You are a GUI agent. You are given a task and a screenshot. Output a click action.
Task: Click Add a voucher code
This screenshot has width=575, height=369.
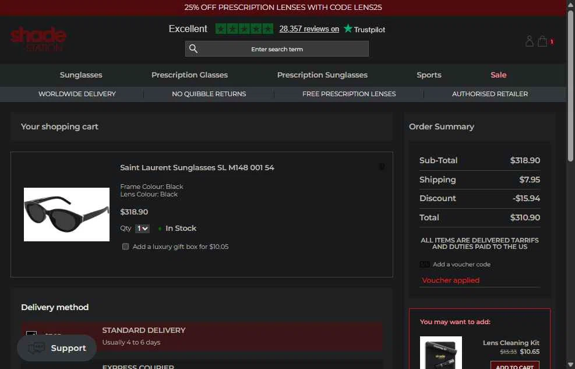[x=461, y=265]
